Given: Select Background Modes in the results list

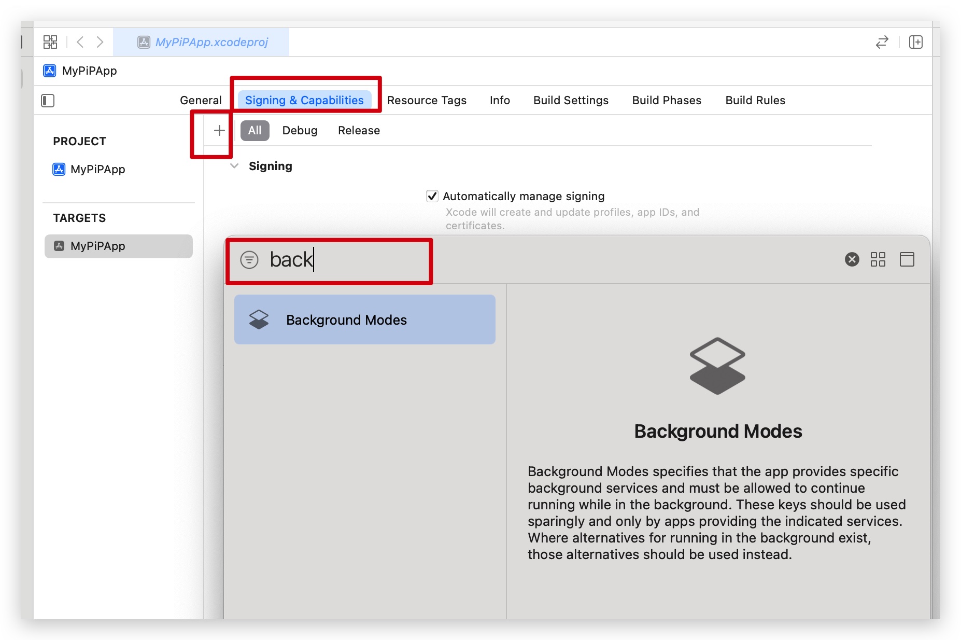Looking at the screenshot, I should tap(365, 319).
